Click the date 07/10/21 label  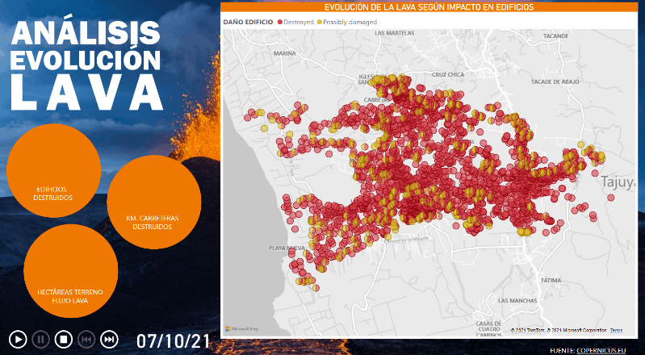(174, 341)
